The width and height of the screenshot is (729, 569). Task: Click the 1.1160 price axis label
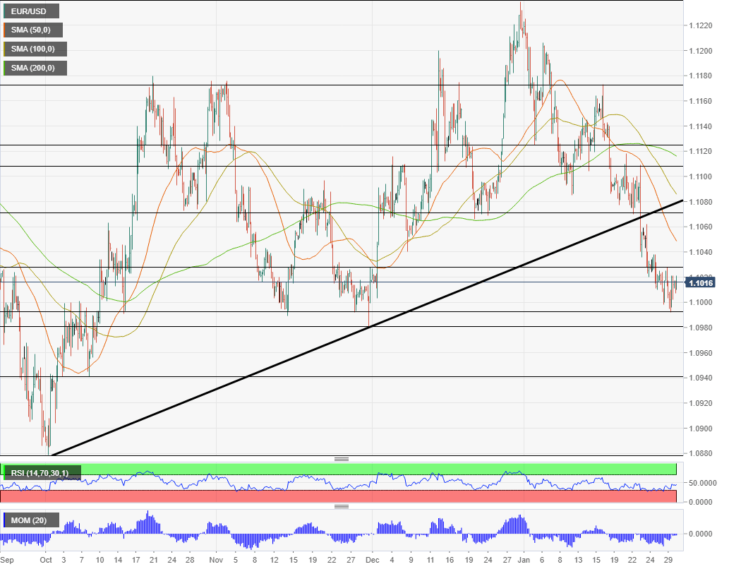pos(701,101)
